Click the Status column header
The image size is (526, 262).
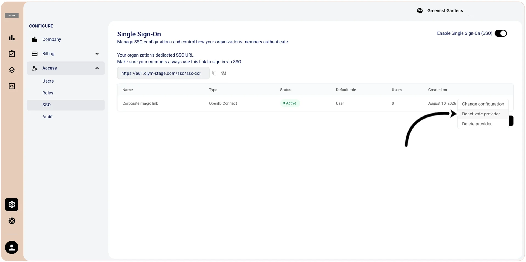tap(286, 90)
